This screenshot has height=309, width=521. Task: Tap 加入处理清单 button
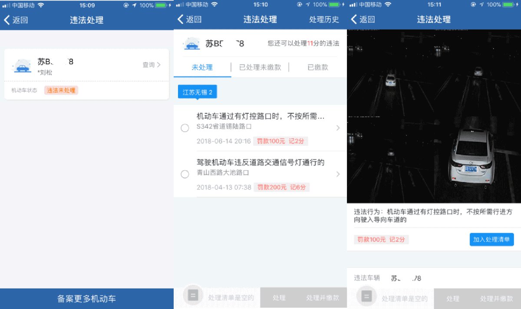click(x=491, y=239)
